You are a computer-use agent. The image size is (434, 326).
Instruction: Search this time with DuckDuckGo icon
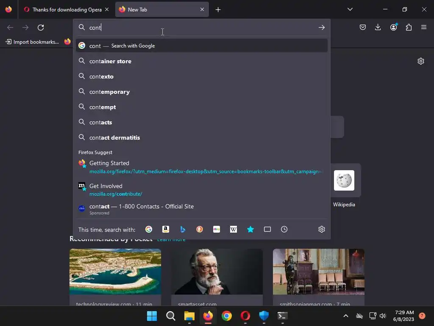pos(200,229)
